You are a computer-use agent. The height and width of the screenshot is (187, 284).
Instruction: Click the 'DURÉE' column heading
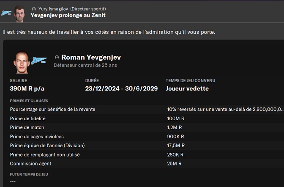[x=92, y=80]
